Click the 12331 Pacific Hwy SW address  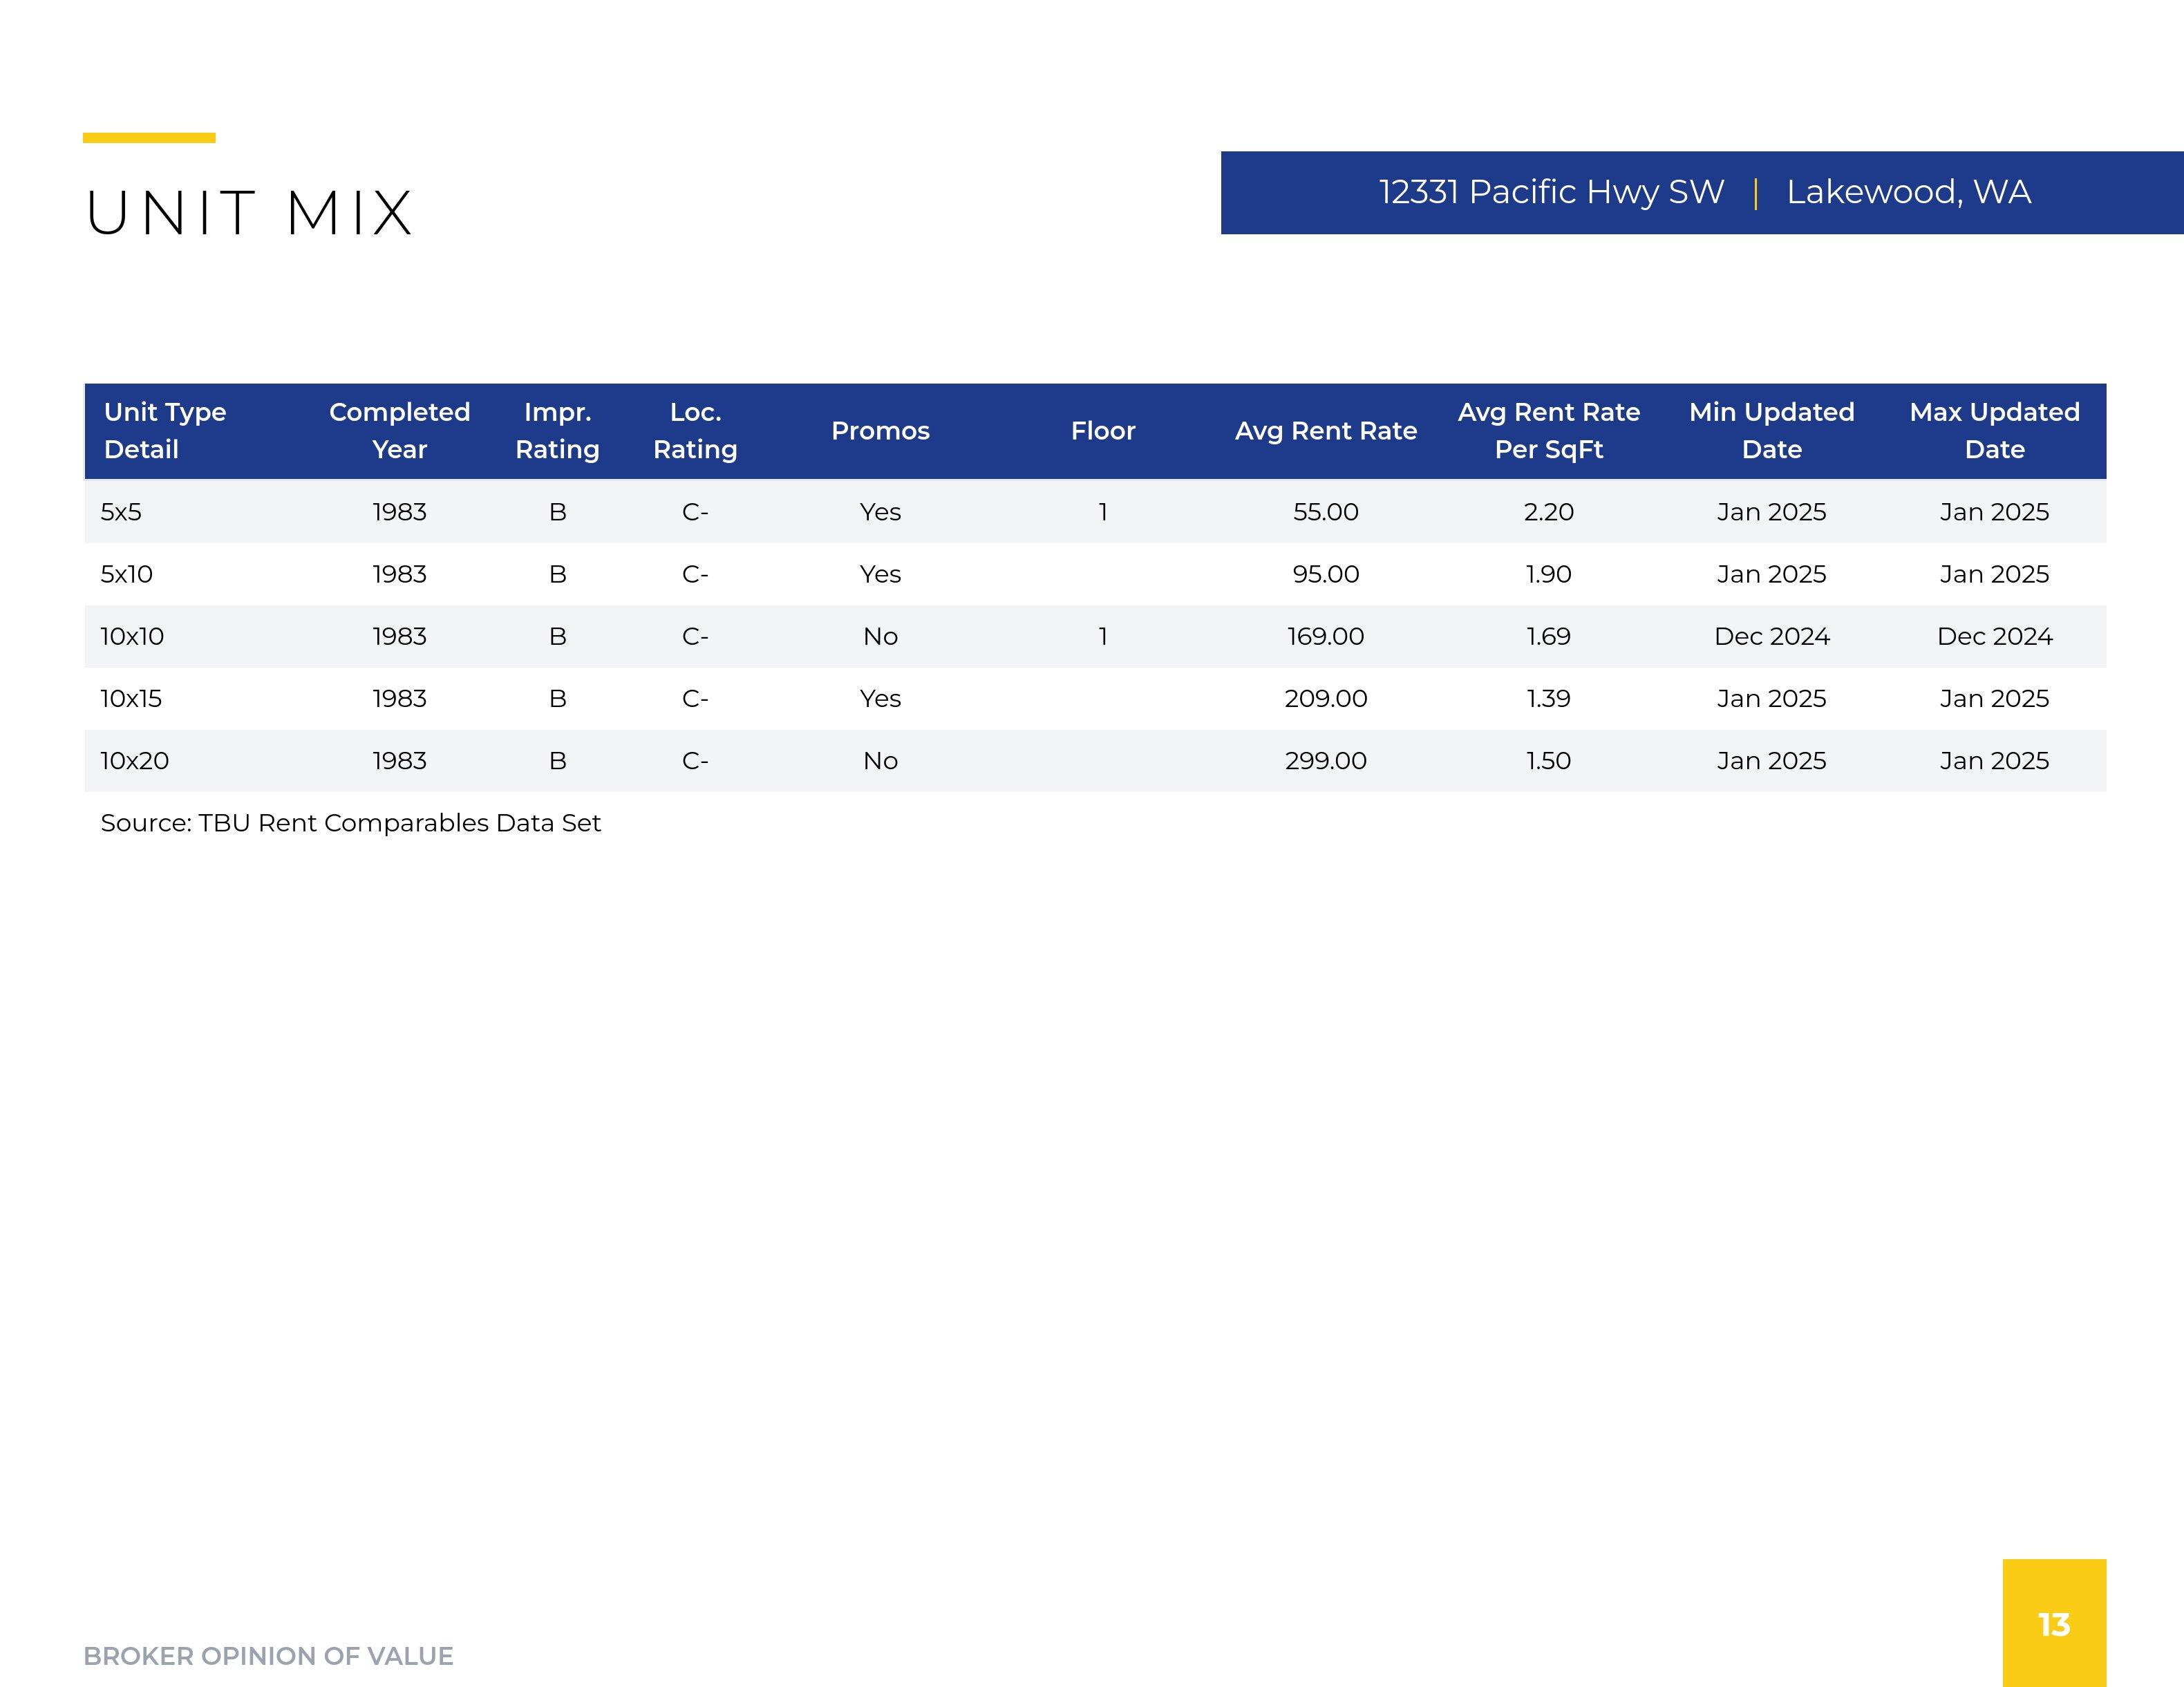1551,192
